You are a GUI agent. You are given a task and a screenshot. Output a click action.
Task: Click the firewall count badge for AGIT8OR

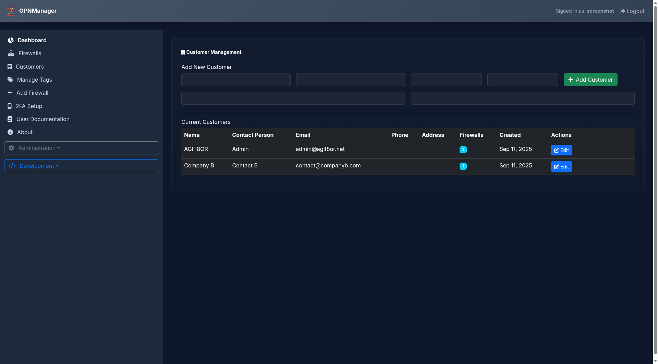(463, 150)
